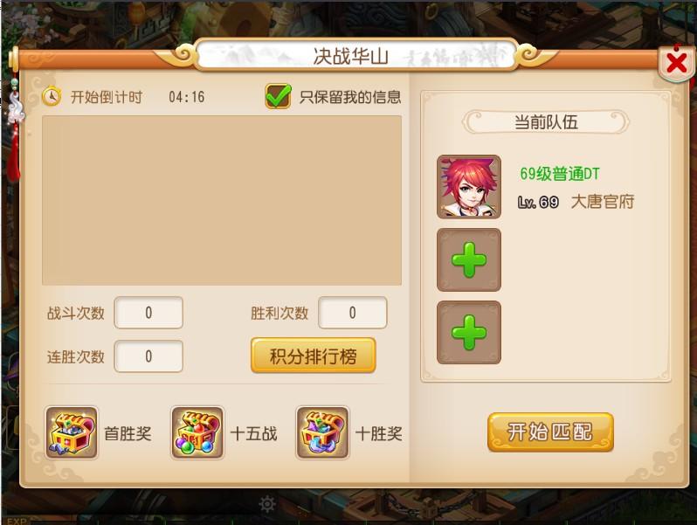Click the 胜利次数 value field
Viewport: 697px width, 525px height.
click(353, 313)
